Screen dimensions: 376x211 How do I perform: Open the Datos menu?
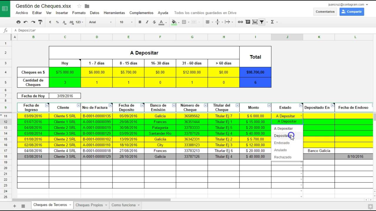click(95, 13)
